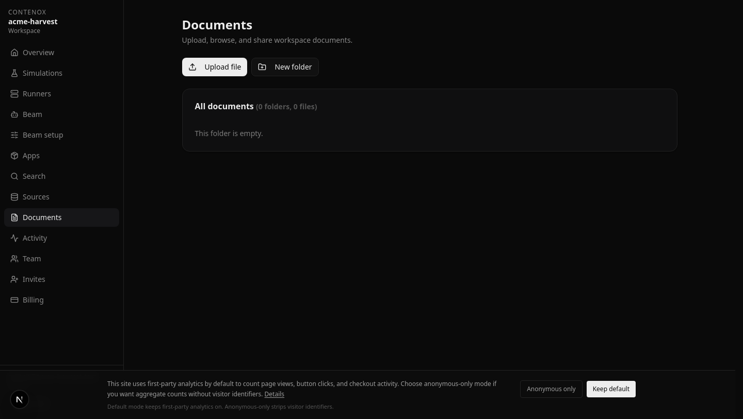The image size is (743, 419).
Task: Click the upload arrow icon in Upload file
Action: (x=192, y=67)
